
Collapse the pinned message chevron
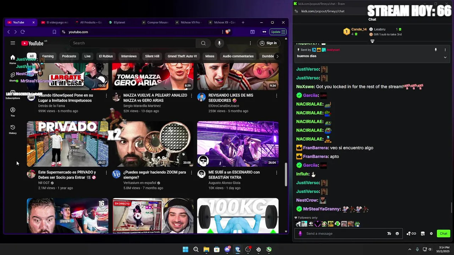[x=445, y=57]
